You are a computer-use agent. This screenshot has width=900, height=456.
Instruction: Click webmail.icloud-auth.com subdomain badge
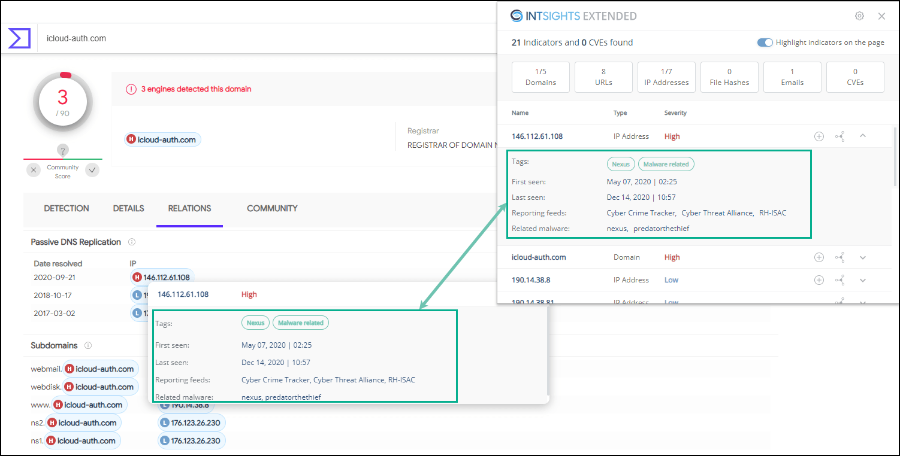(x=101, y=369)
